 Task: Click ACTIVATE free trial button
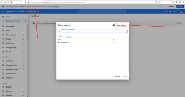tap(180, 7)
